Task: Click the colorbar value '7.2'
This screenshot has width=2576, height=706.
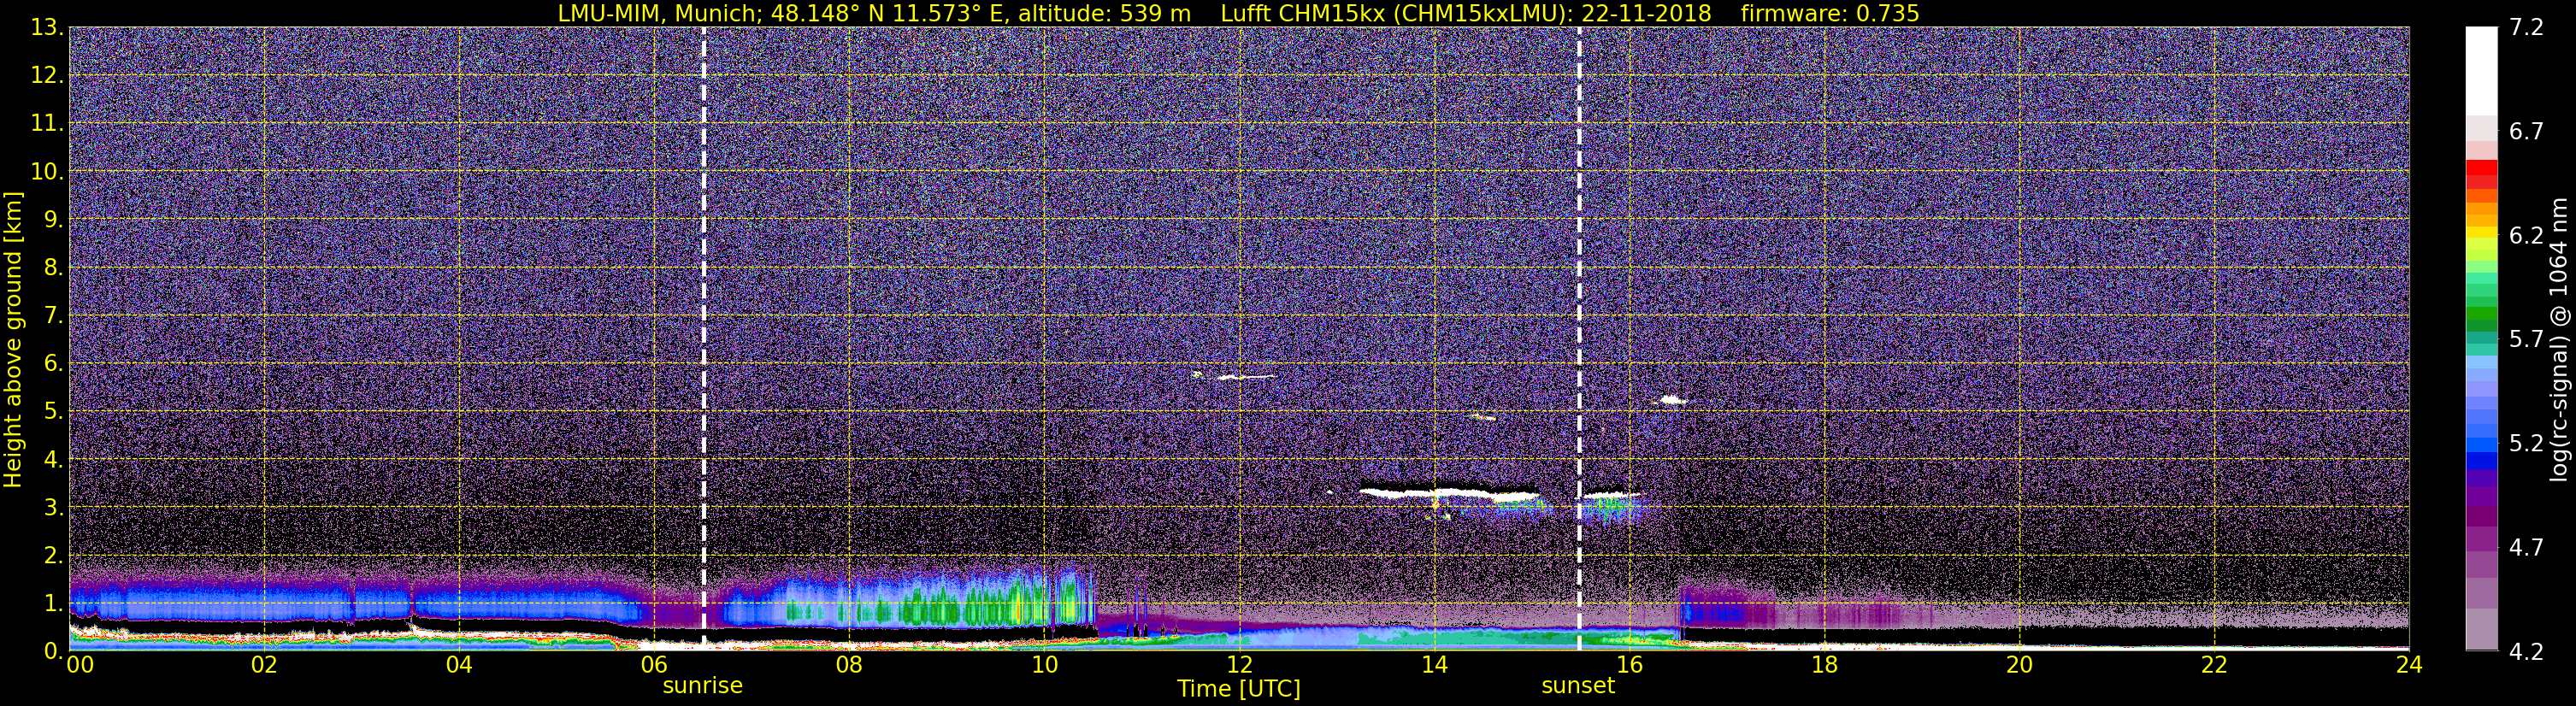Action: tap(2526, 28)
